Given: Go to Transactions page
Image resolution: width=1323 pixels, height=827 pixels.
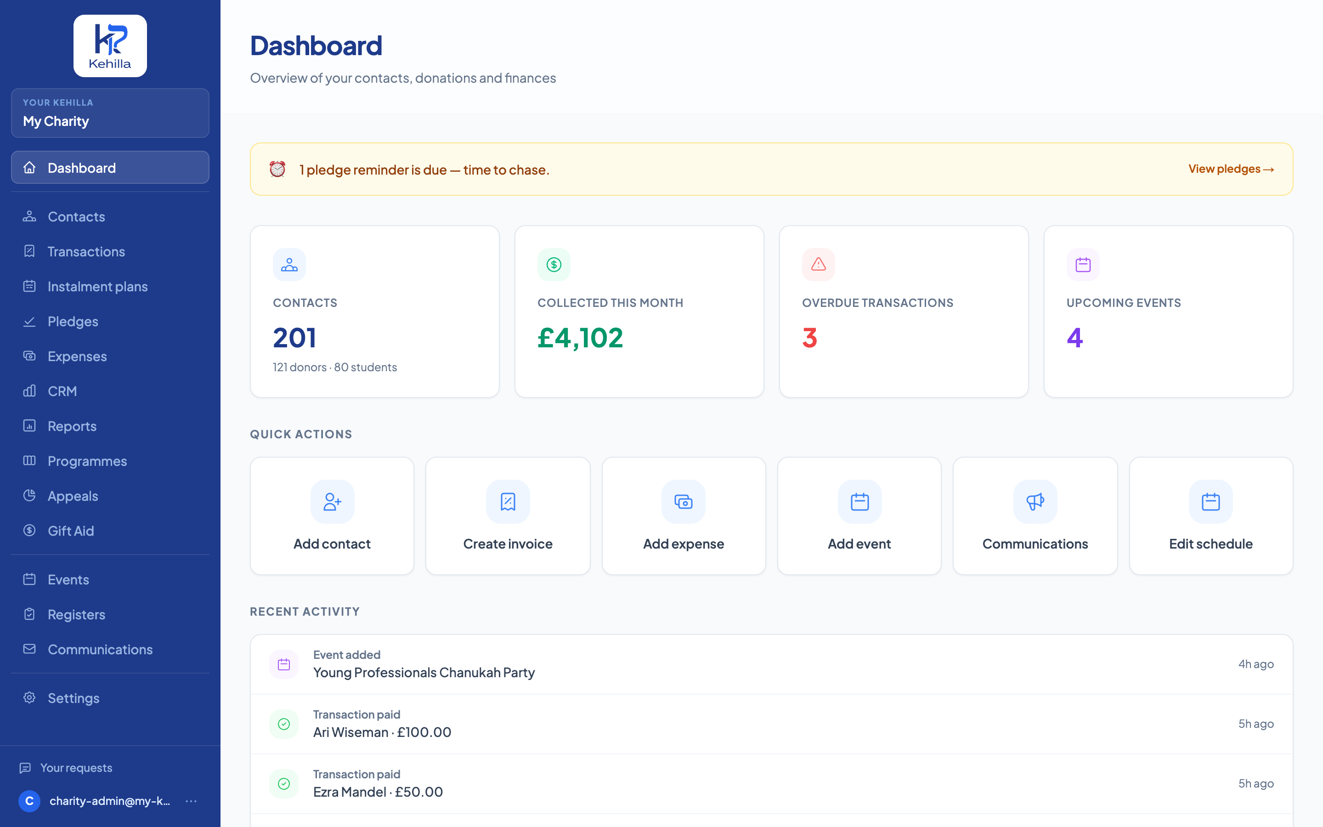Looking at the screenshot, I should coord(110,252).
